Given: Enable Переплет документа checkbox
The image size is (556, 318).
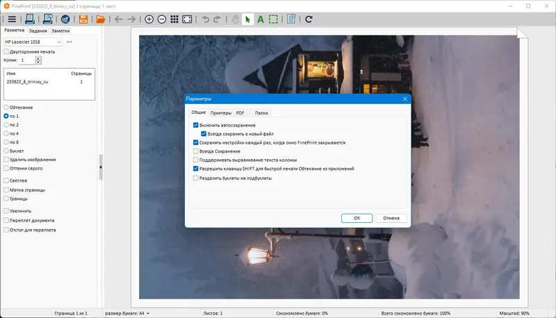Looking at the screenshot, I should point(6,220).
